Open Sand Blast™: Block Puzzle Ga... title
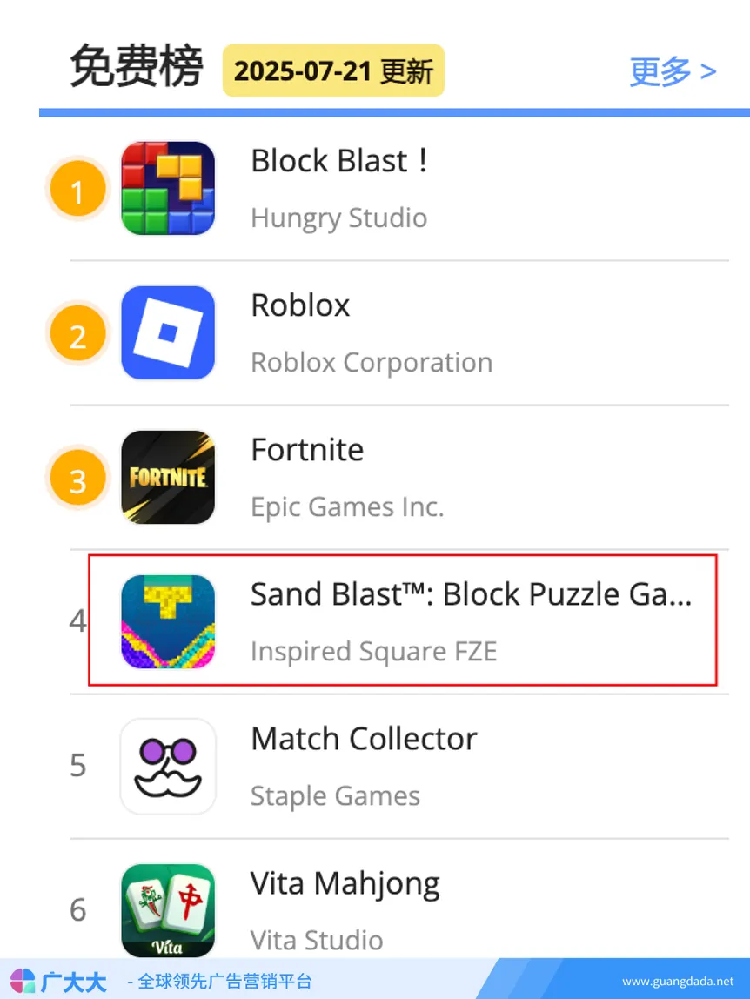 click(471, 594)
